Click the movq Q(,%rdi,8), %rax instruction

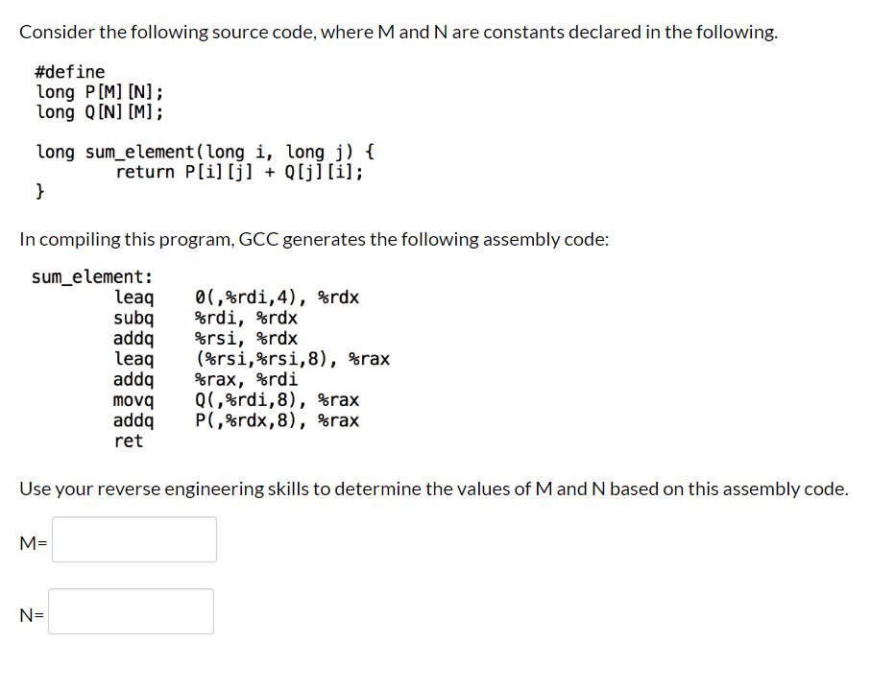coord(235,399)
